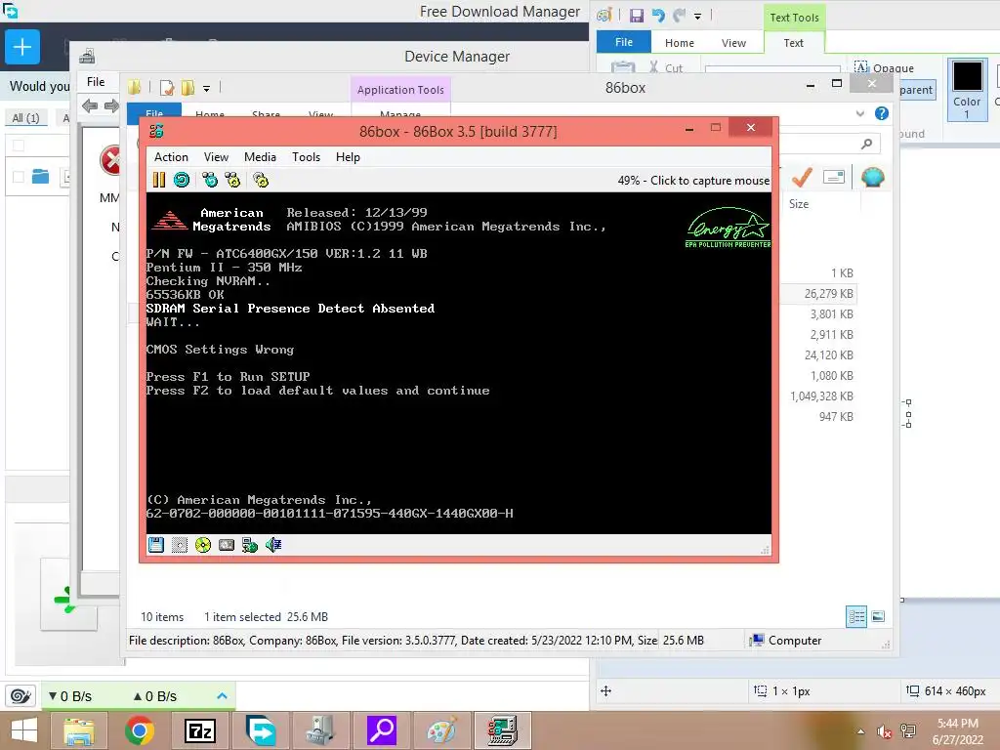
Task: Click the search magnifier in Explorer window
Action: (866, 145)
